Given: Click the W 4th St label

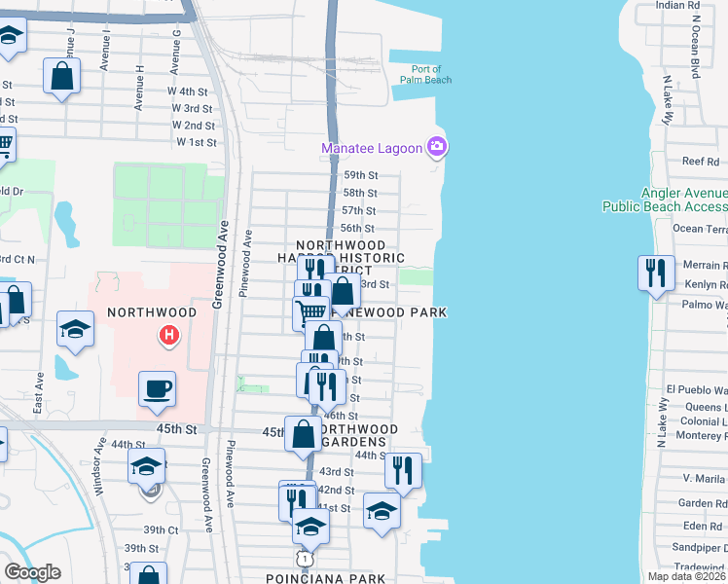Looking at the screenshot, I should click(188, 91).
